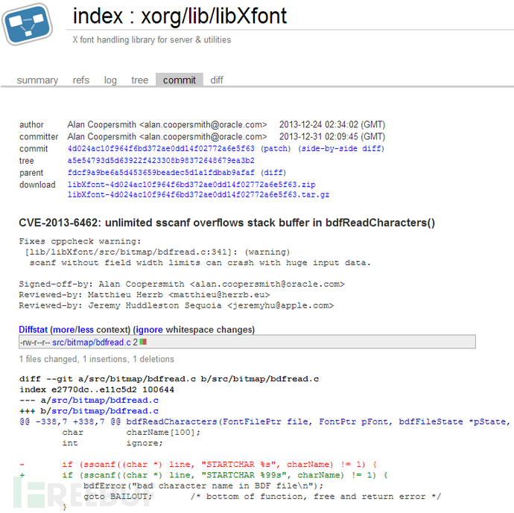Viewport: 514px width, 513px height.
Task: Open the (patch) link
Action: pos(276,148)
